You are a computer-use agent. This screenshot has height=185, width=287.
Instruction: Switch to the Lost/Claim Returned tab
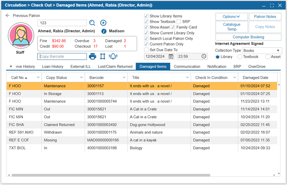click(x=115, y=67)
